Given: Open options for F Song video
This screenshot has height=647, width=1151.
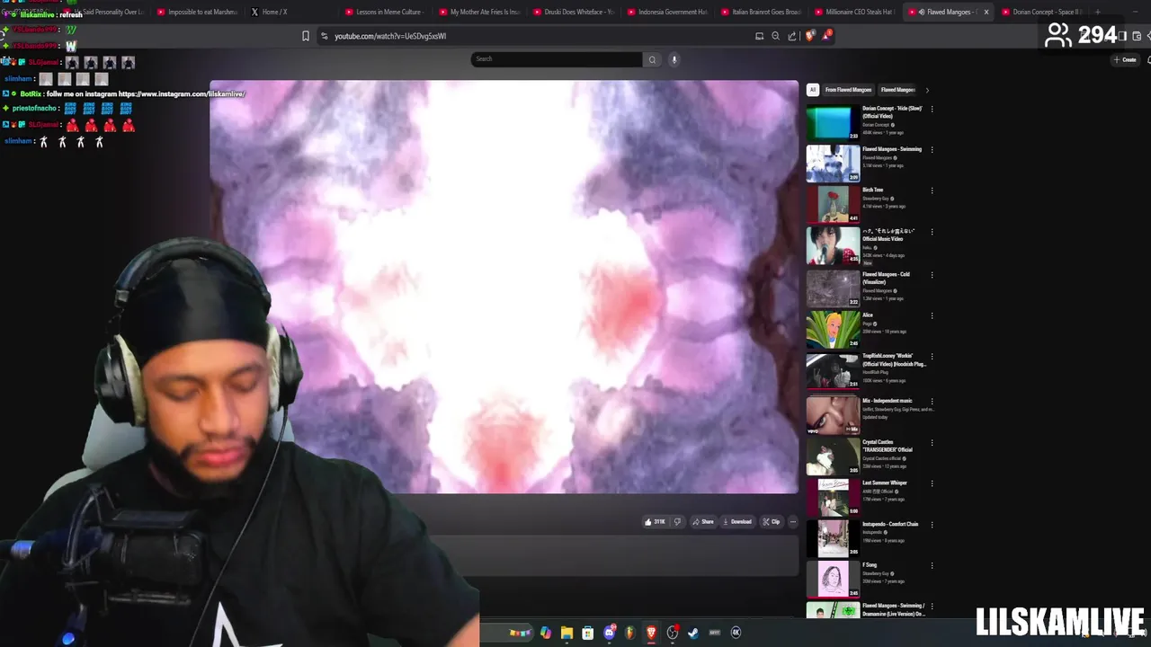Looking at the screenshot, I should pos(932,565).
